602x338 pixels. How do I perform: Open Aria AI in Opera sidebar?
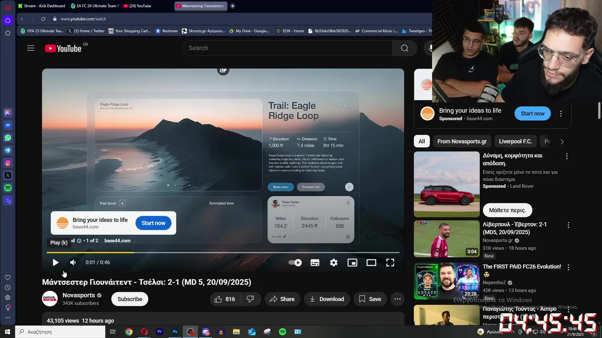(8, 113)
